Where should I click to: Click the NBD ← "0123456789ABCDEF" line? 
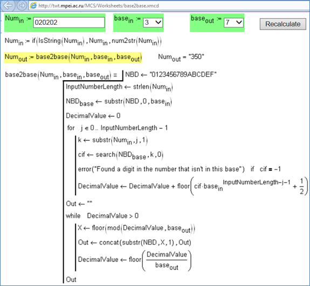tap(171, 75)
